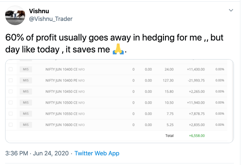
Task: Check the NIFTY JUN 10500 CE row box
Action: click(11, 103)
